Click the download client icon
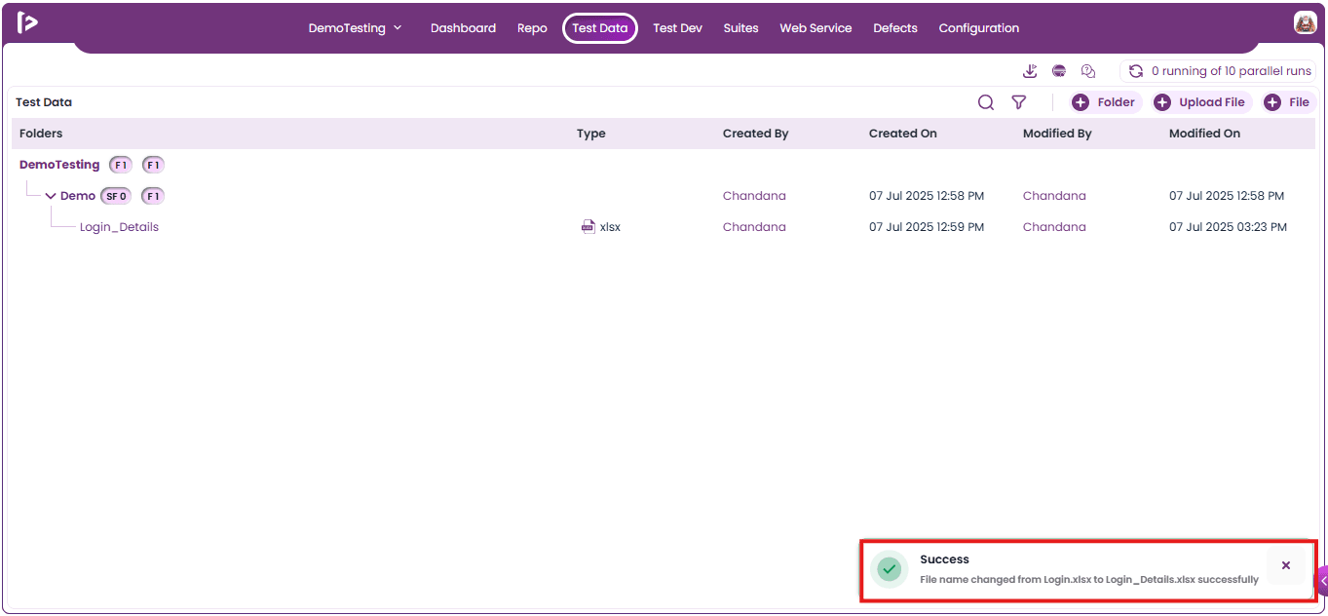Image resolution: width=1328 pixels, height=616 pixels. coord(1030,71)
